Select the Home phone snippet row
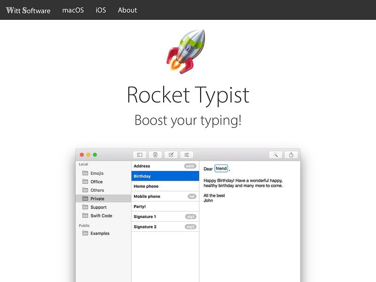The height and width of the screenshot is (282, 376). click(165, 186)
